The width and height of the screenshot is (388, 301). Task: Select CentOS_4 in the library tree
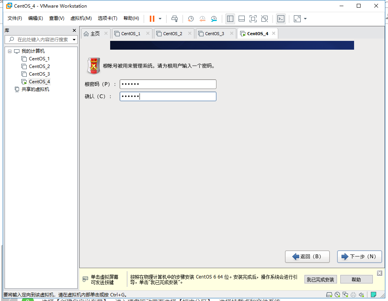pos(39,82)
